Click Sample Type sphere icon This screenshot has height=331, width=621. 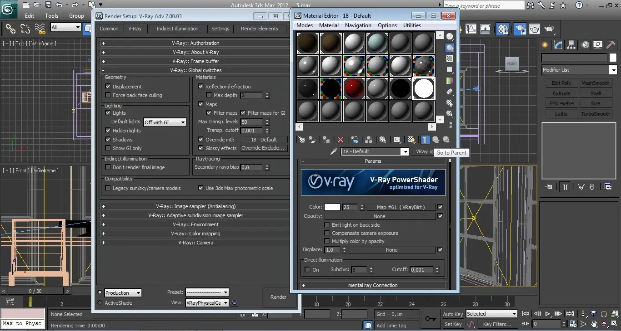[x=450, y=37]
